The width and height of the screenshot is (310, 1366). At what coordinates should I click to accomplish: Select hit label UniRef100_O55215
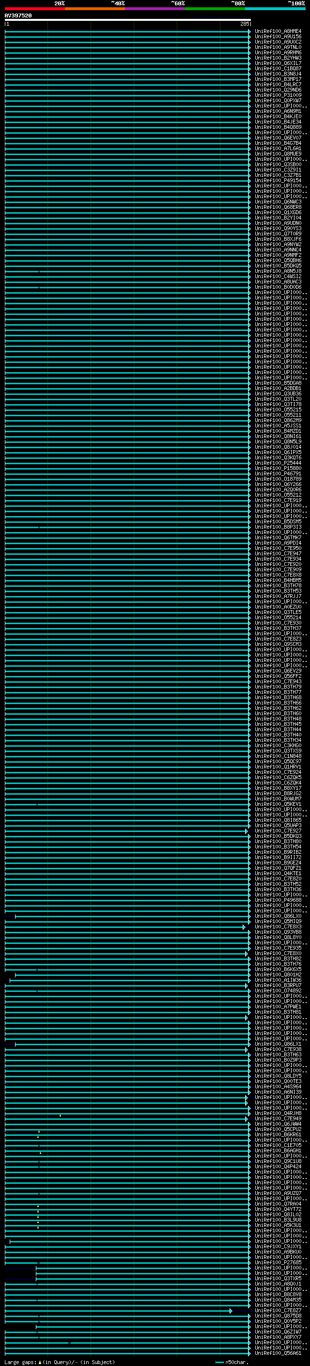pyautogui.click(x=278, y=409)
